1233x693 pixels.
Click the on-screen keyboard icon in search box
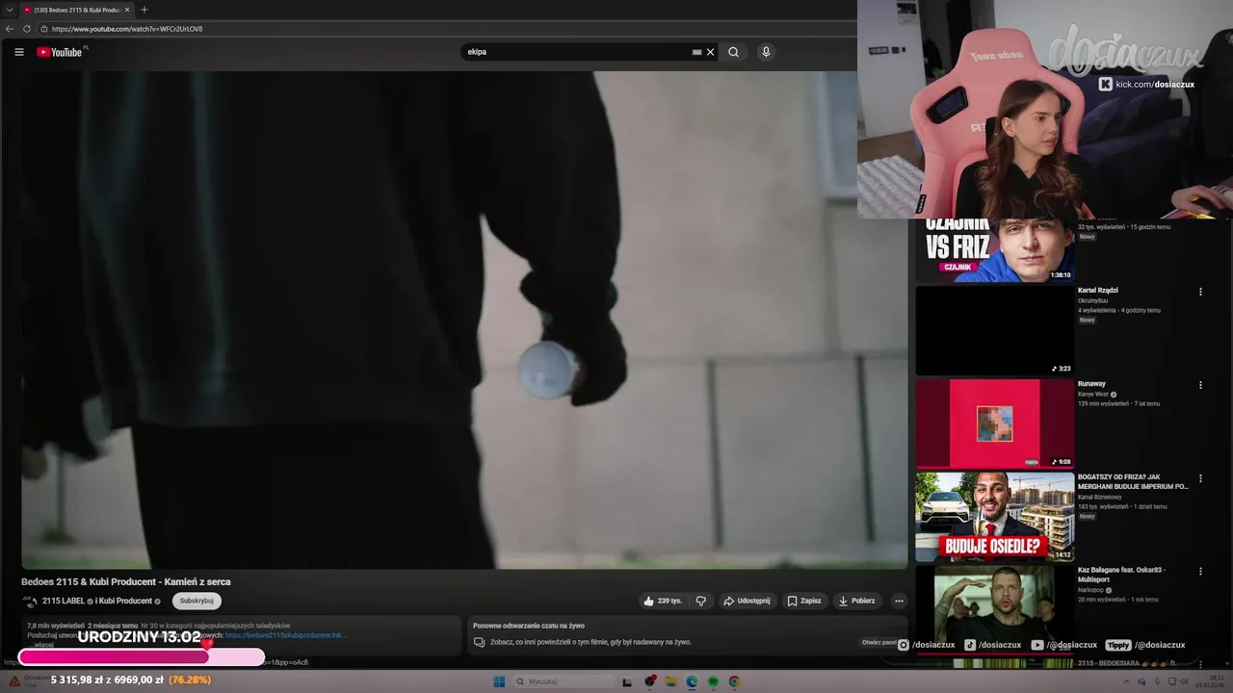(696, 52)
